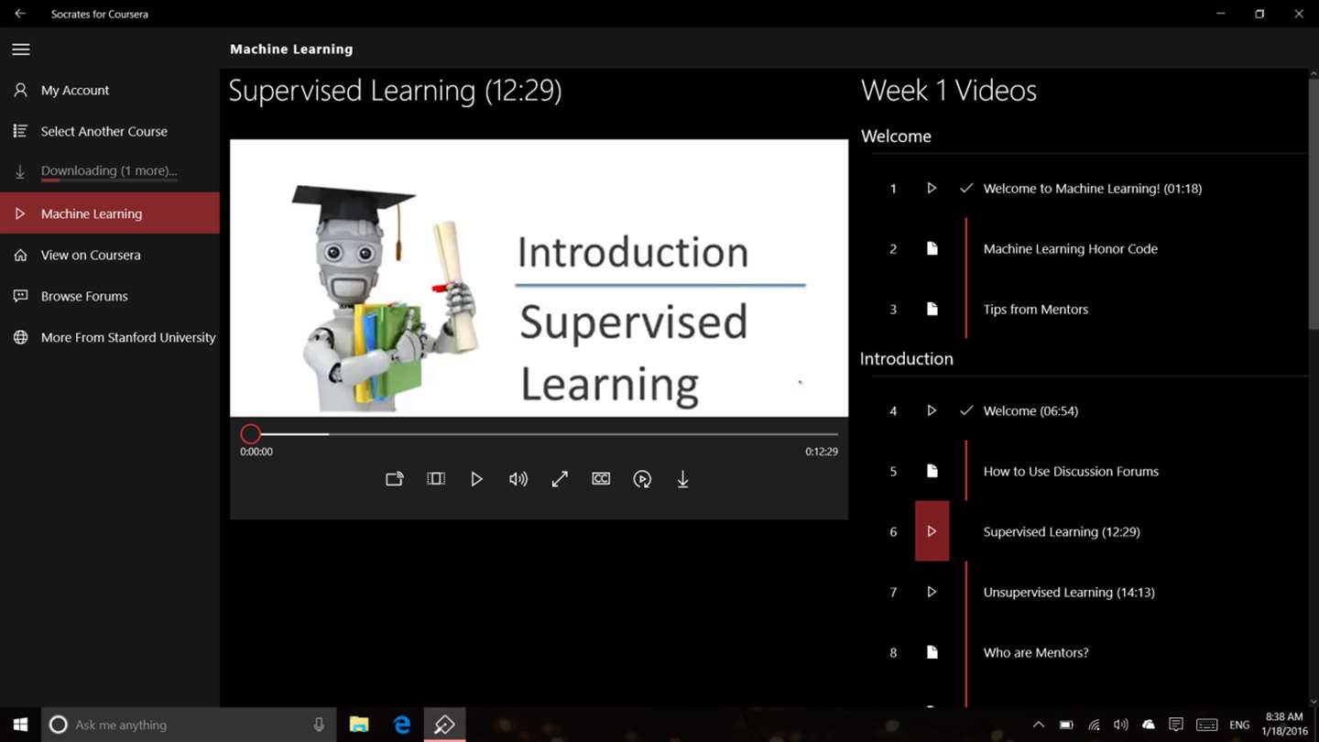The image size is (1319, 742).
Task: Open the taskbar system volume control
Action: coord(1121,725)
